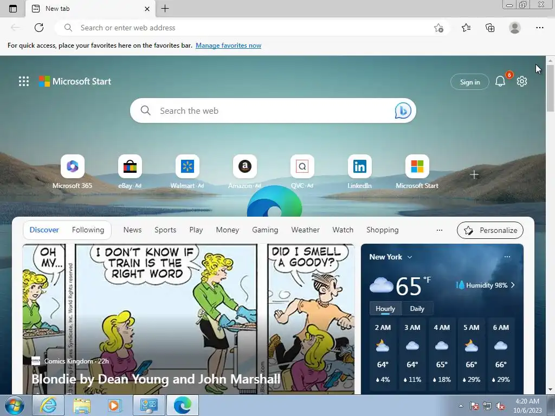
Task: Open the Sports tab
Action: pyautogui.click(x=165, y=230)
